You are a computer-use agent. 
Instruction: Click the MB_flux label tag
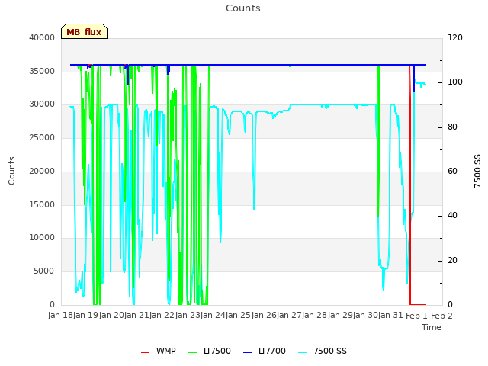[84, 31]
